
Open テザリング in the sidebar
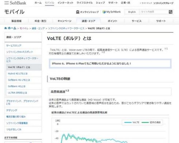pyautogui.click(x=23, y=110)
